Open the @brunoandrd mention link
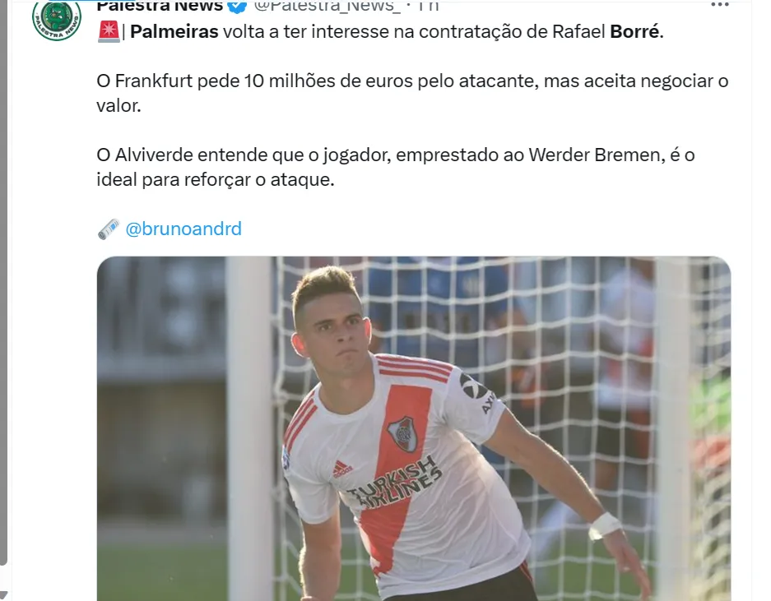 tap(183, 229)
